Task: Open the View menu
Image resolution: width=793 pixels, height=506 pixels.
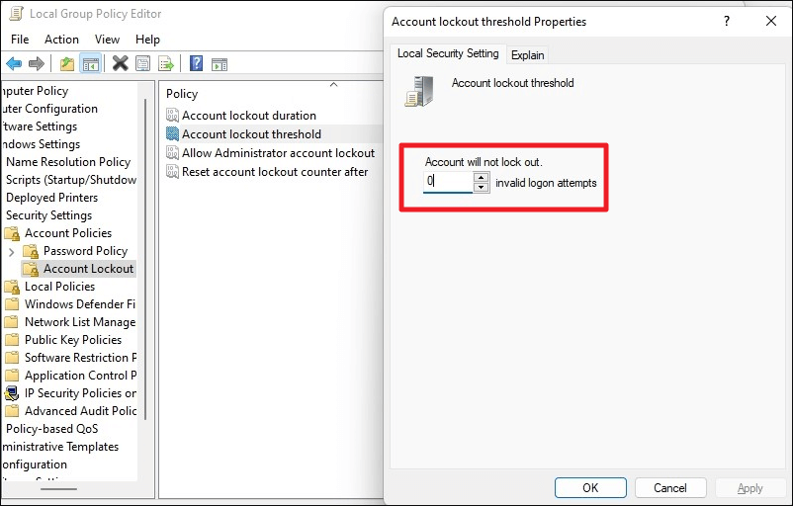Action: point(107,40)
